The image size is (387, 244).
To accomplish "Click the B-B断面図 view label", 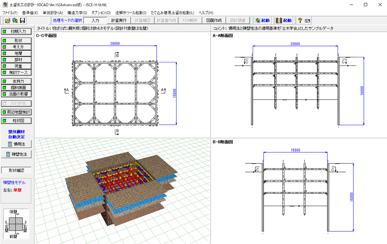I will pos(223,142).
